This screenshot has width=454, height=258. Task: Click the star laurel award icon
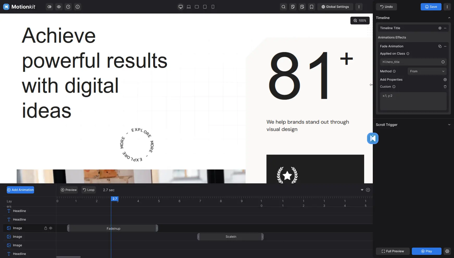(x=287, y=175)
